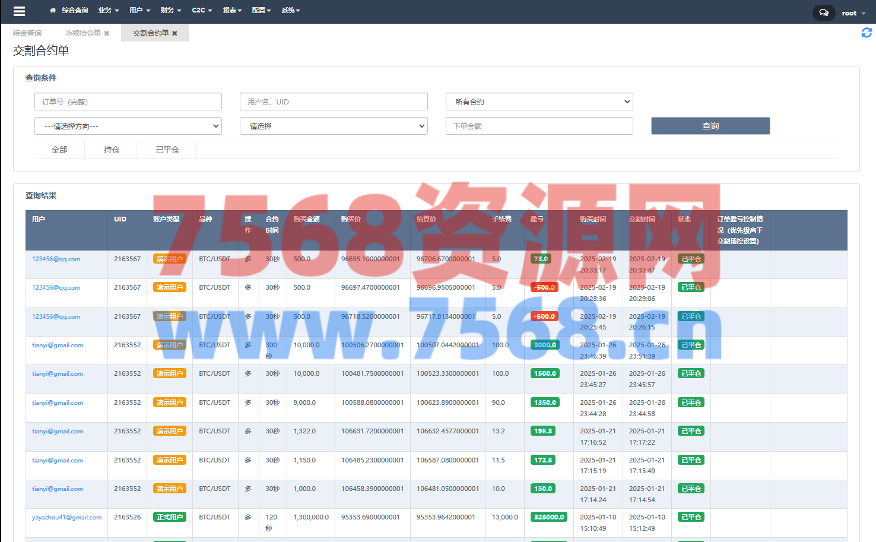This screenshot has height=542, width=876.
Task: Click the hamburger menu icon
Action: (x=19, y=11)
